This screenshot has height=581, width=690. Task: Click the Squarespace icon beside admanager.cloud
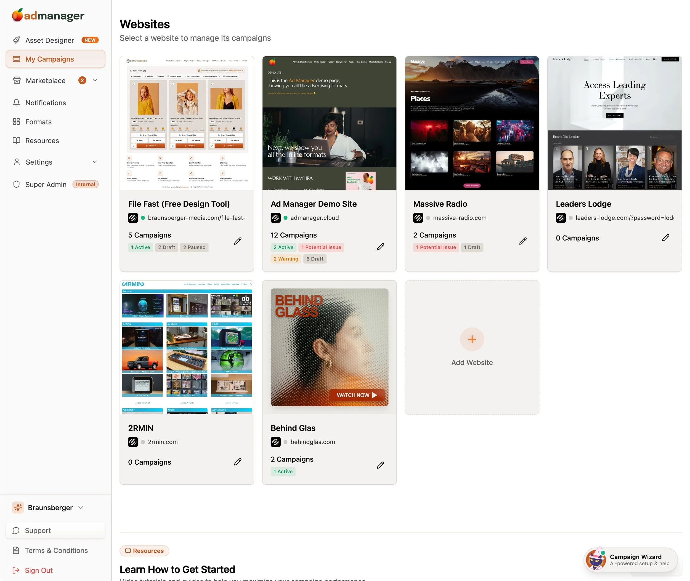tap(275, 218)
